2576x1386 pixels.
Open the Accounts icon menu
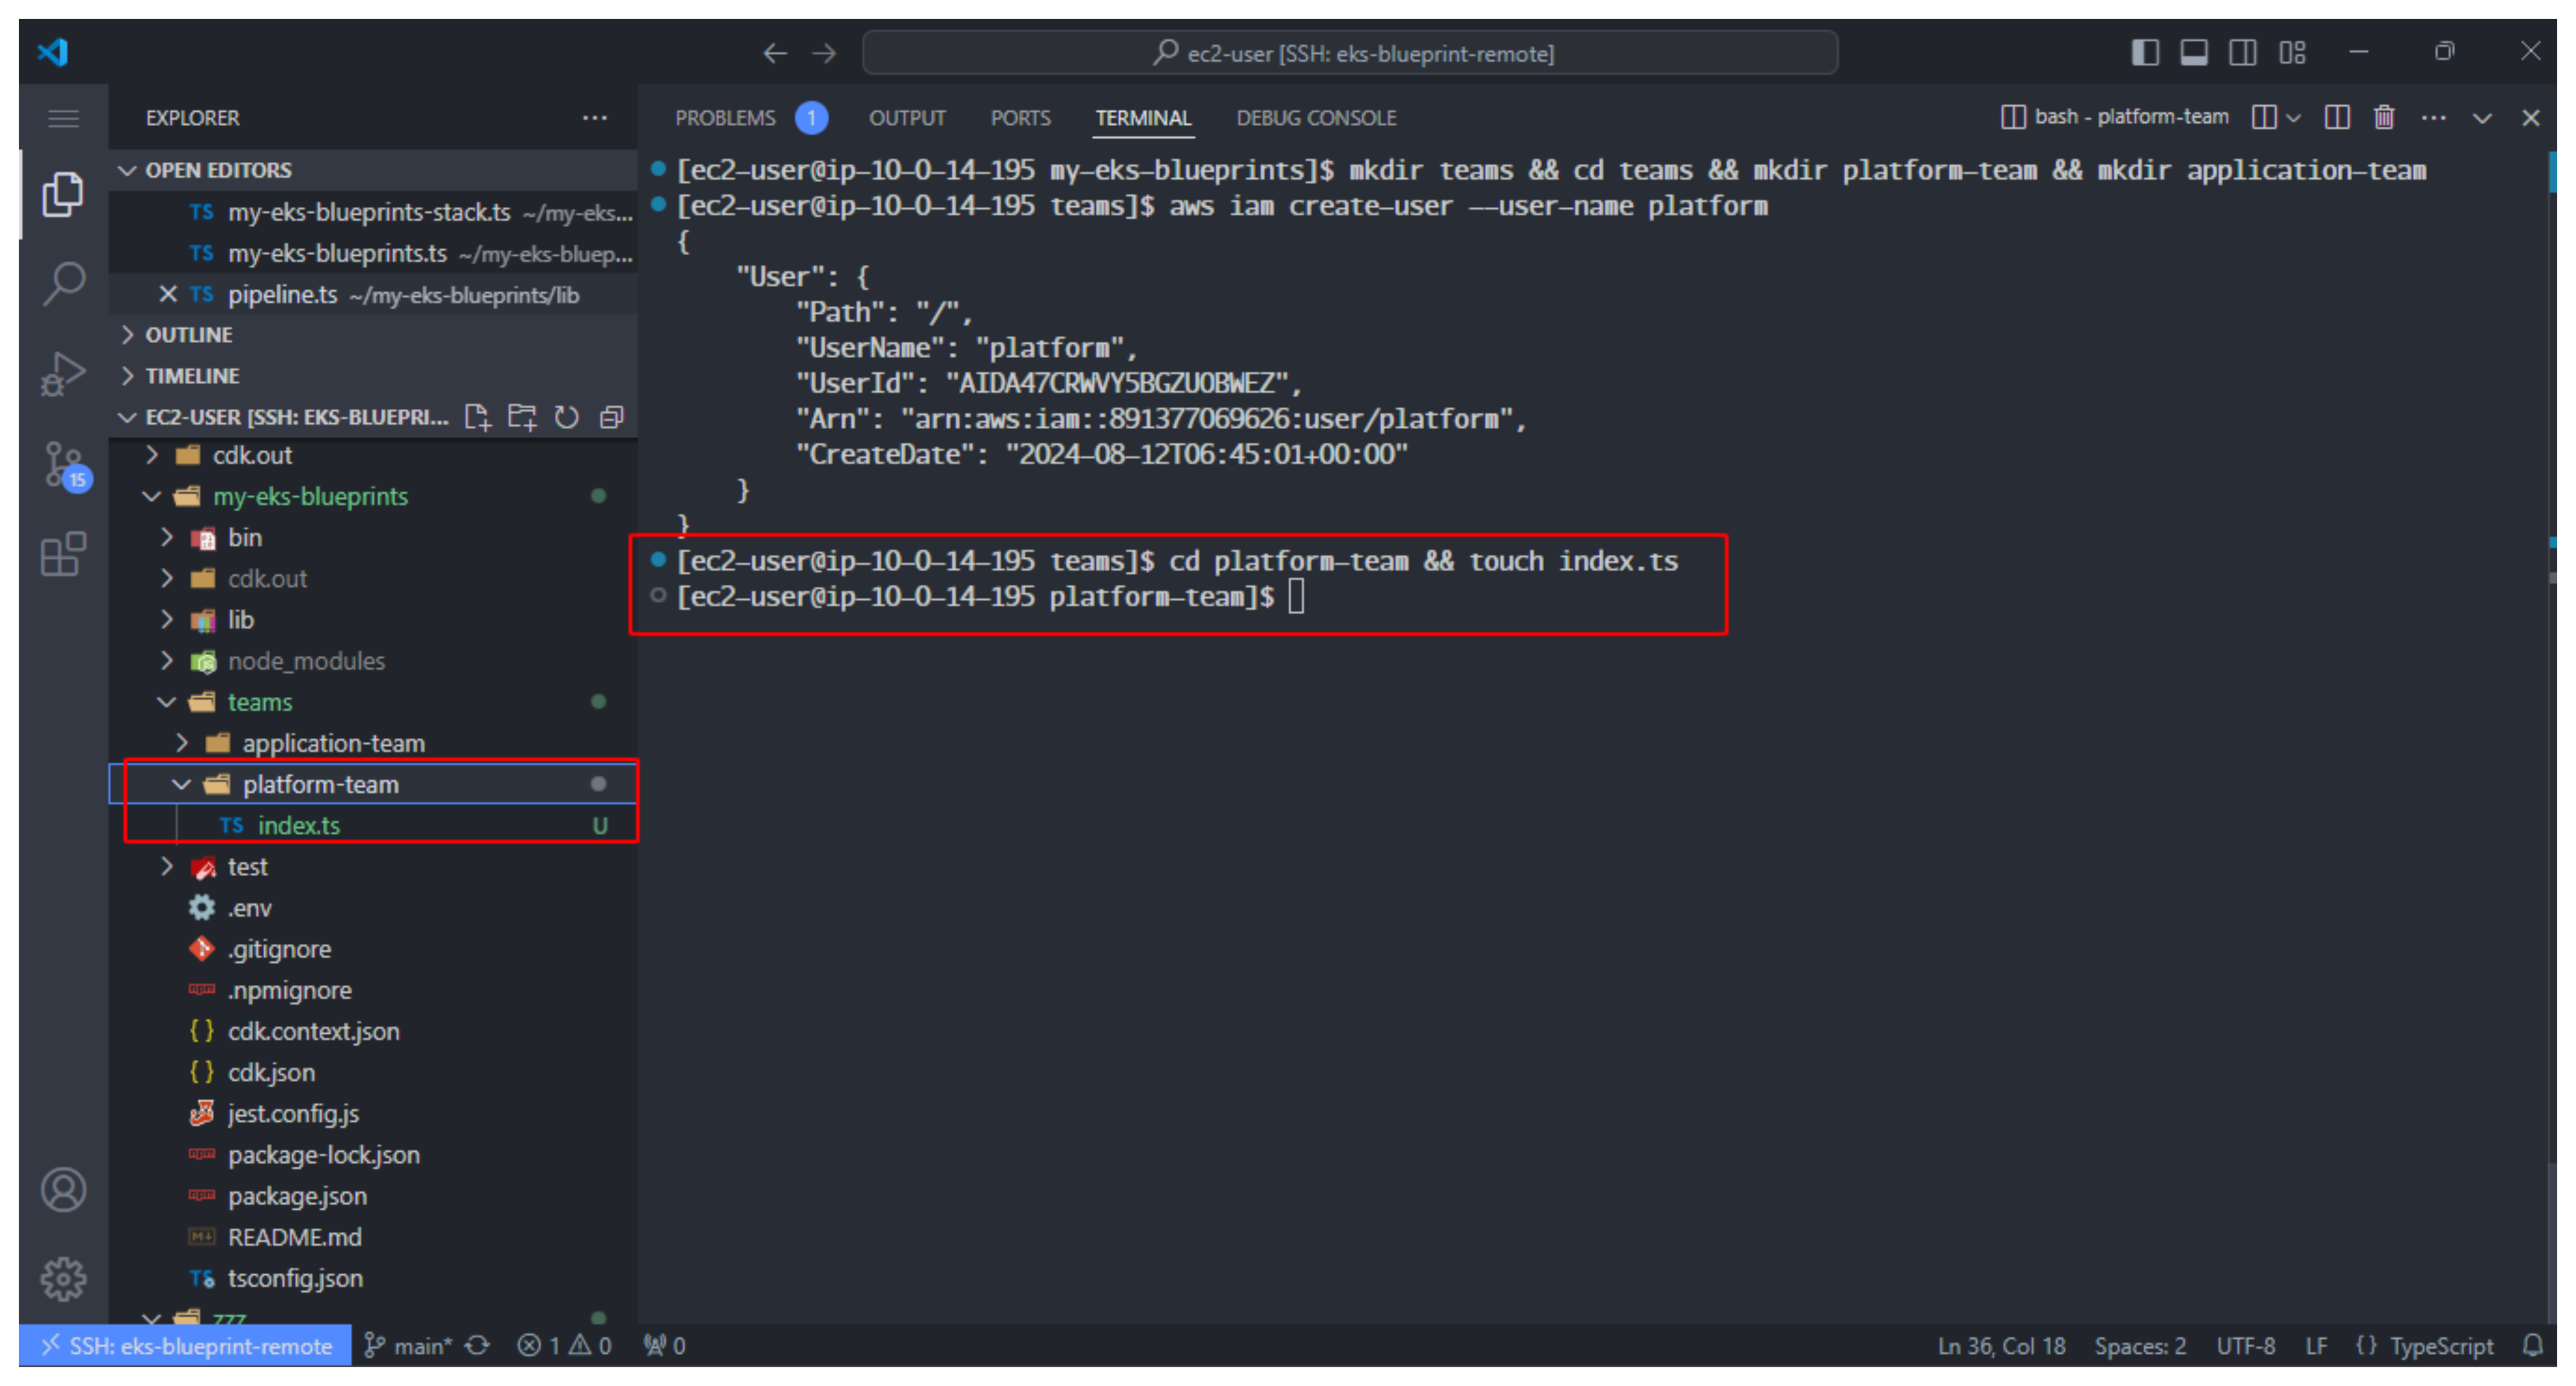coord(63,1190)
